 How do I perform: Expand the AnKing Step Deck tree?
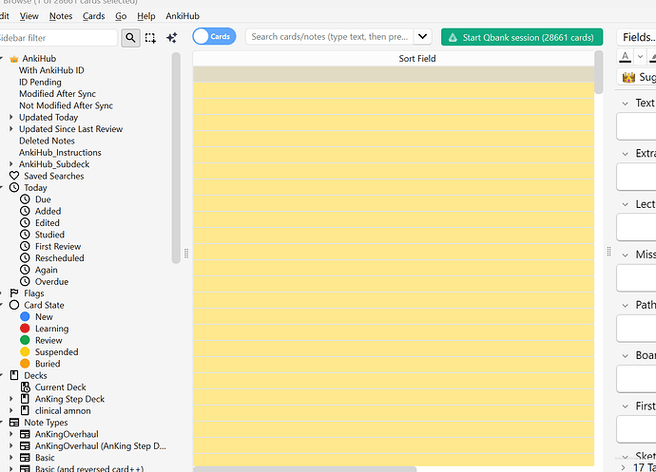click(11, 399)
